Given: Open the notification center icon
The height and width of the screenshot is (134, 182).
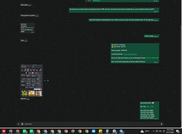Looking at the screenshot, I should click(178, 131).
